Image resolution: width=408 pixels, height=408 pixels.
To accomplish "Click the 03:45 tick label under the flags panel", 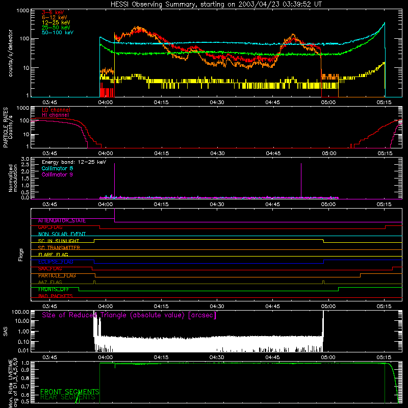I will pyautogui.click(x=49, y=307).
